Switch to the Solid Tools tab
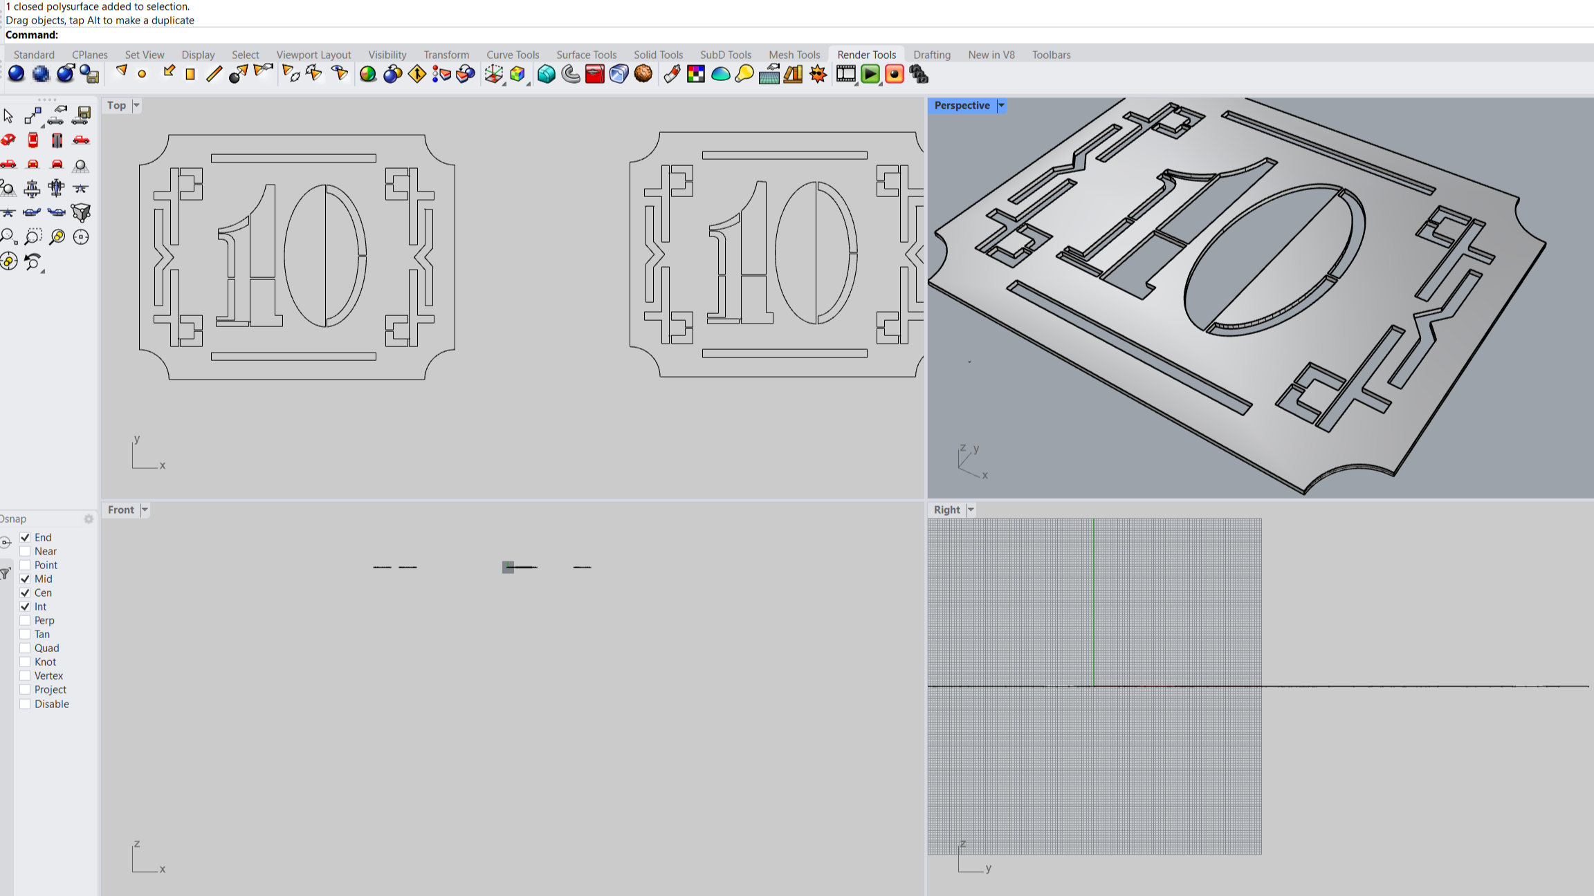This screenshot has height=896, width=1594. tap(657, 55)
